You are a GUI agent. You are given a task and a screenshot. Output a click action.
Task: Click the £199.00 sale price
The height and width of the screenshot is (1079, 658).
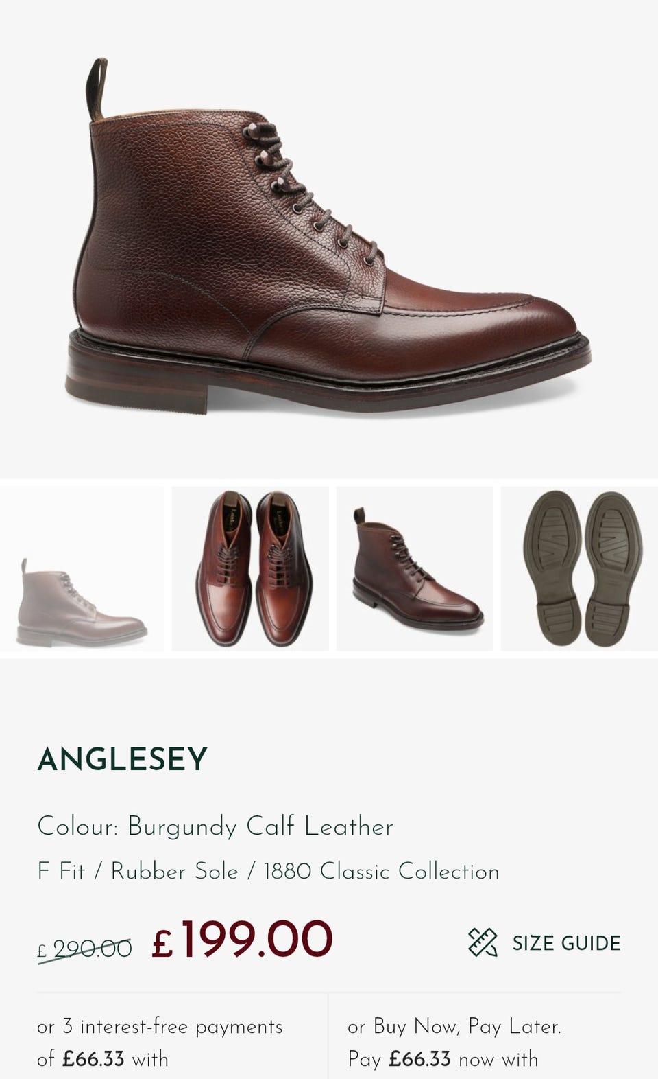pos(242,940)
